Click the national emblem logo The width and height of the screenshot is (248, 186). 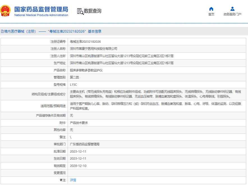5,11
